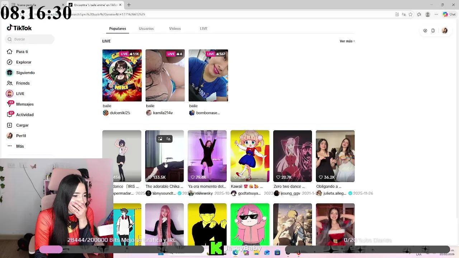The height and width of the screenshot is (258, 459).
Task: Open the TikTok logo home link
Action: click(x=19, y=28)
